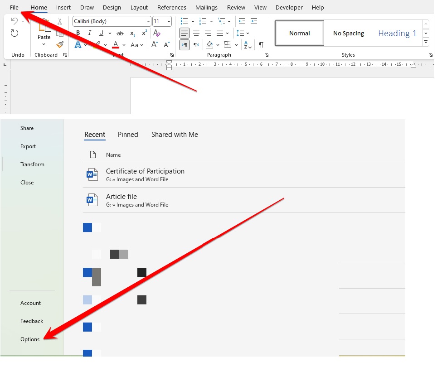This screenshot has width=437, height=367.
Task: Click the Justify alignment icon
Action: [220, 33]
